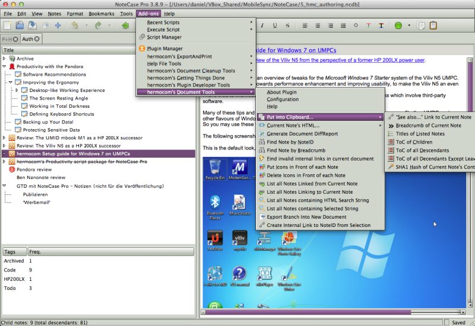This screenshot has width=475, height=326.
Task: Collapse GTD mit NoteCase Pro node
Action: pyautogui.click(x=4, y=186)
